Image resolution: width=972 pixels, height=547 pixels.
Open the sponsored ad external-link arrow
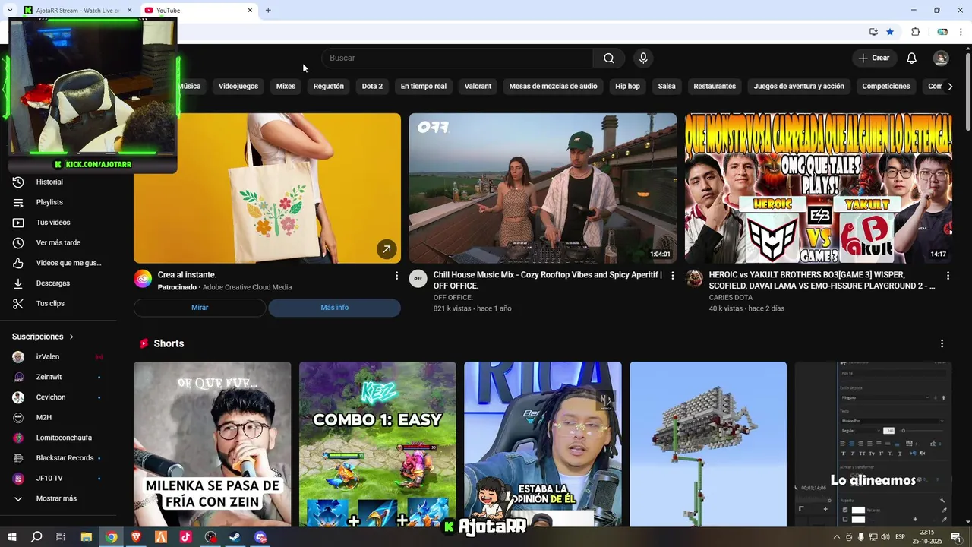tap(387, 248)
